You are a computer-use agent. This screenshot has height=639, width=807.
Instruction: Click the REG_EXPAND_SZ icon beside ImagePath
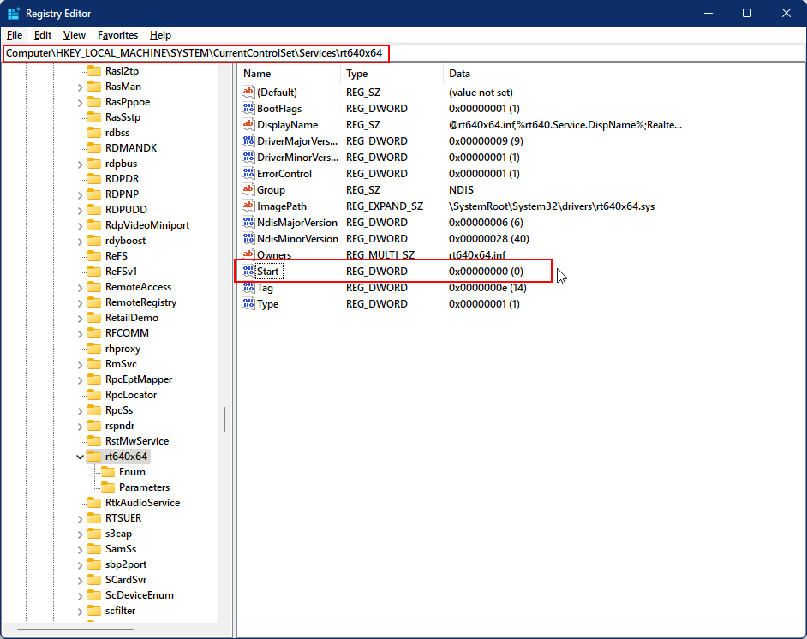[246, 206]
